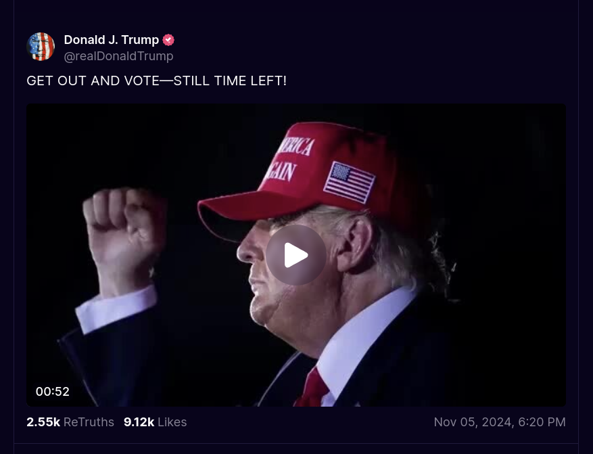593x454 pixels.
Task: Click the 2.55k ReTruths count number
Action: (43, 422)
